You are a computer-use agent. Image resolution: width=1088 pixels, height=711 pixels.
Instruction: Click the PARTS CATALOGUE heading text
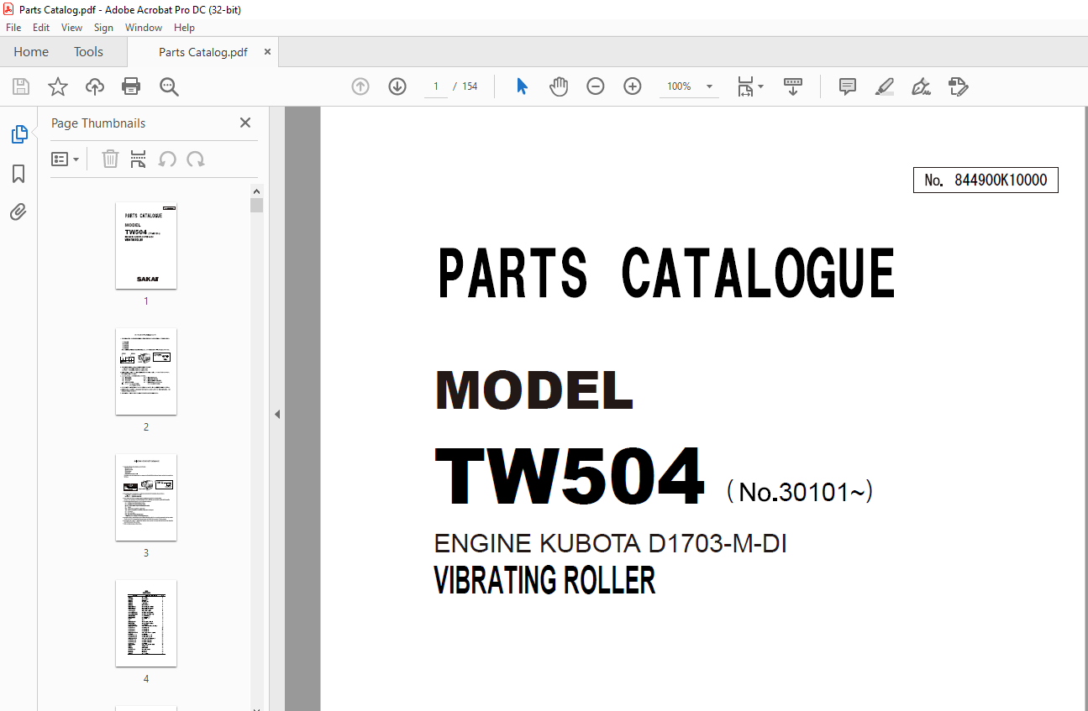[666, 274]
